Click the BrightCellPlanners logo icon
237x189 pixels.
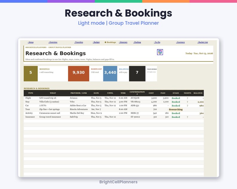click(x=160, y=52)
